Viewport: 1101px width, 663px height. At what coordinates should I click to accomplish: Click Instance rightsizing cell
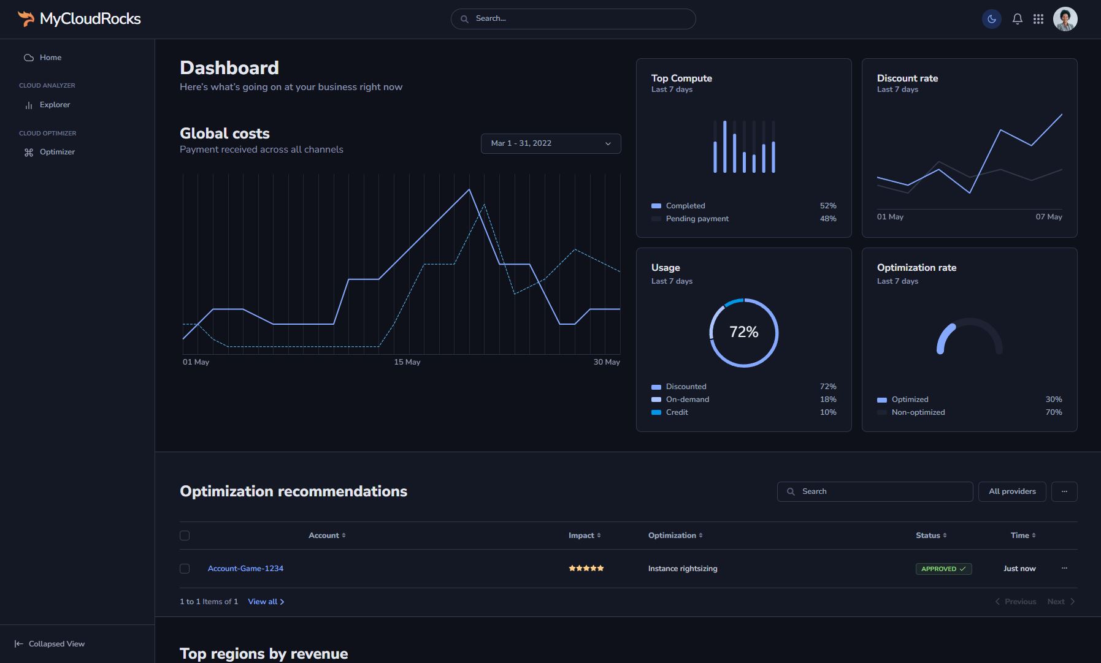click(683, 569)
